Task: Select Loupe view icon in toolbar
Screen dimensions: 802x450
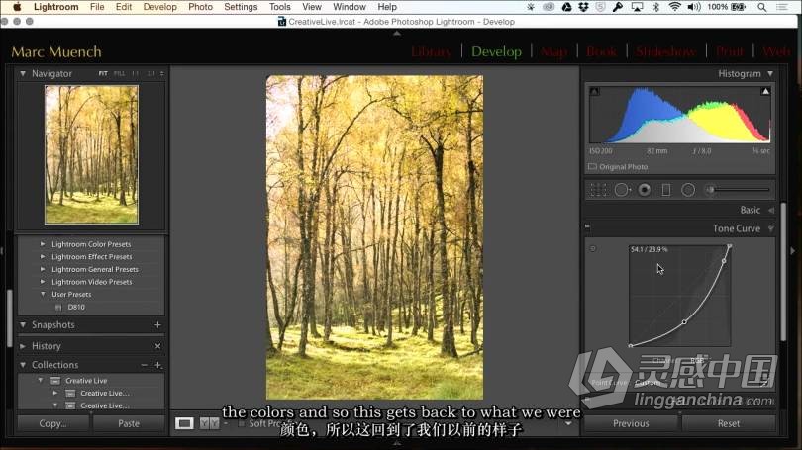Action: (184, 423)
